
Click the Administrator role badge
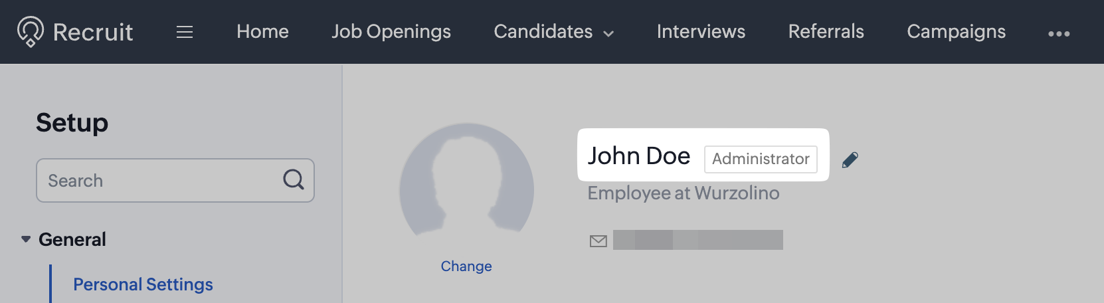tap(761, 159)
